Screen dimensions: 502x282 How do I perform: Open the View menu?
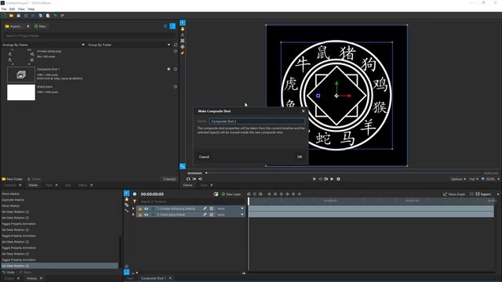click(21, 9)
